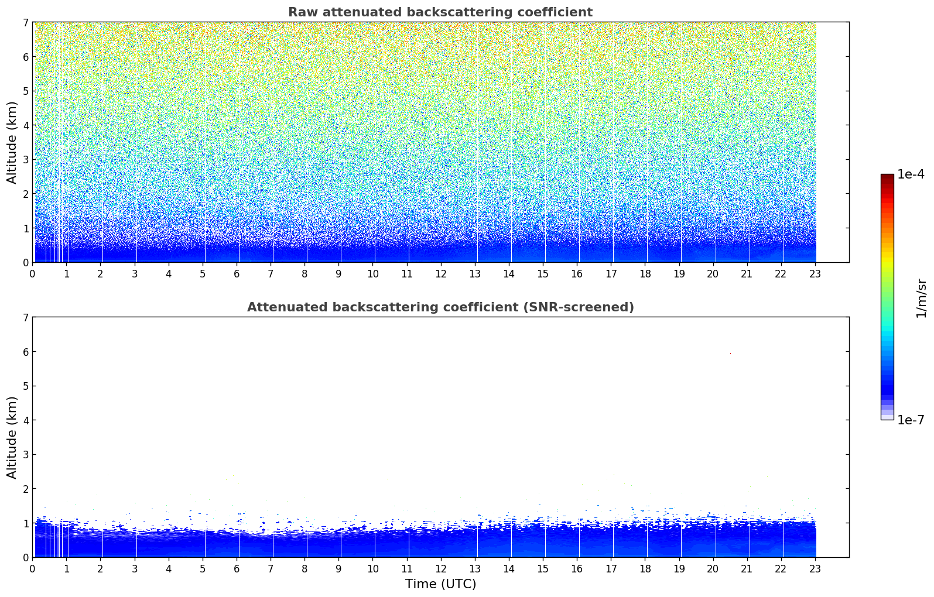Click the raw backscatter plot area
Screen dimensions: 934x597
click(x=440, y=142)
